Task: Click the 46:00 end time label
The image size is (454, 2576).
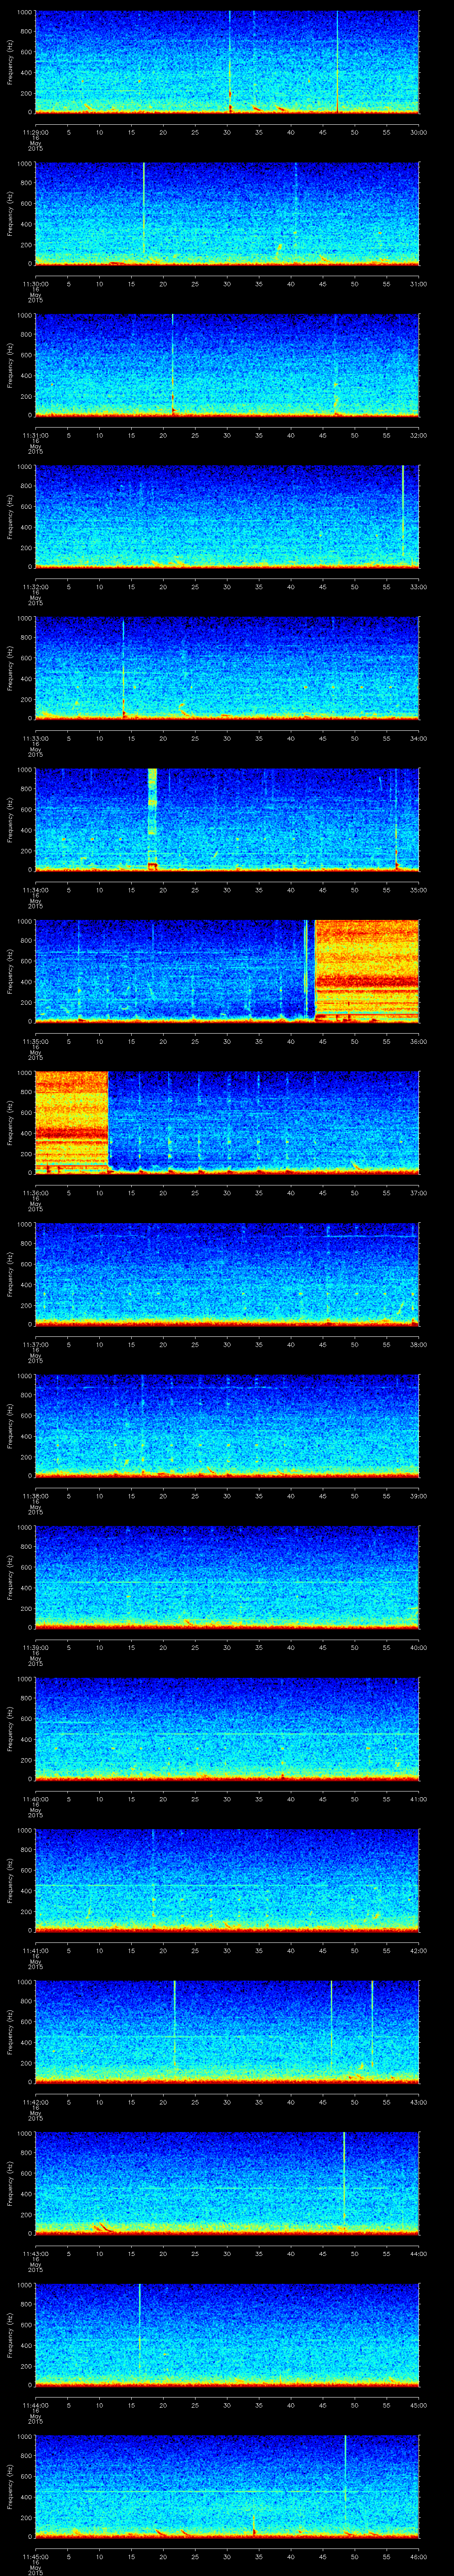Action: click(x=418, y=2557)
